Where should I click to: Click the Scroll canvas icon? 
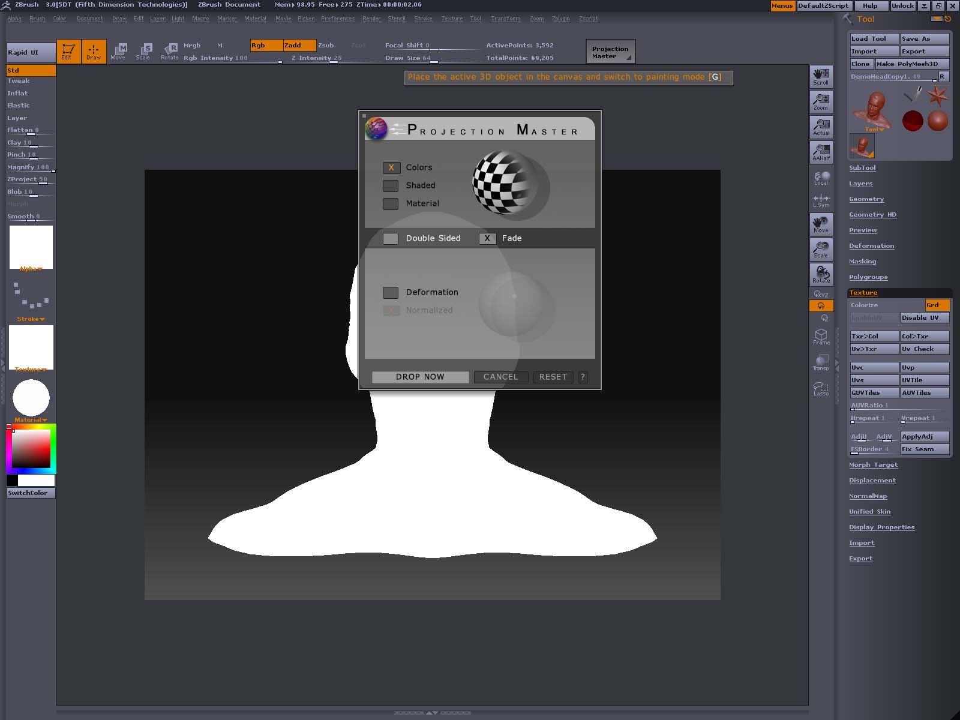click(x=821, y=77)
